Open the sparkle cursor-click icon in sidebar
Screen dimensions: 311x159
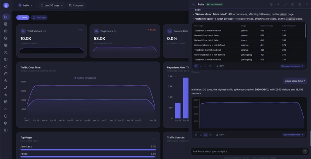6,95
